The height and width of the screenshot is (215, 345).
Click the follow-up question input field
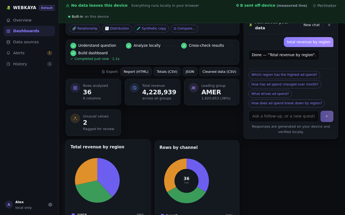[284, 116]
